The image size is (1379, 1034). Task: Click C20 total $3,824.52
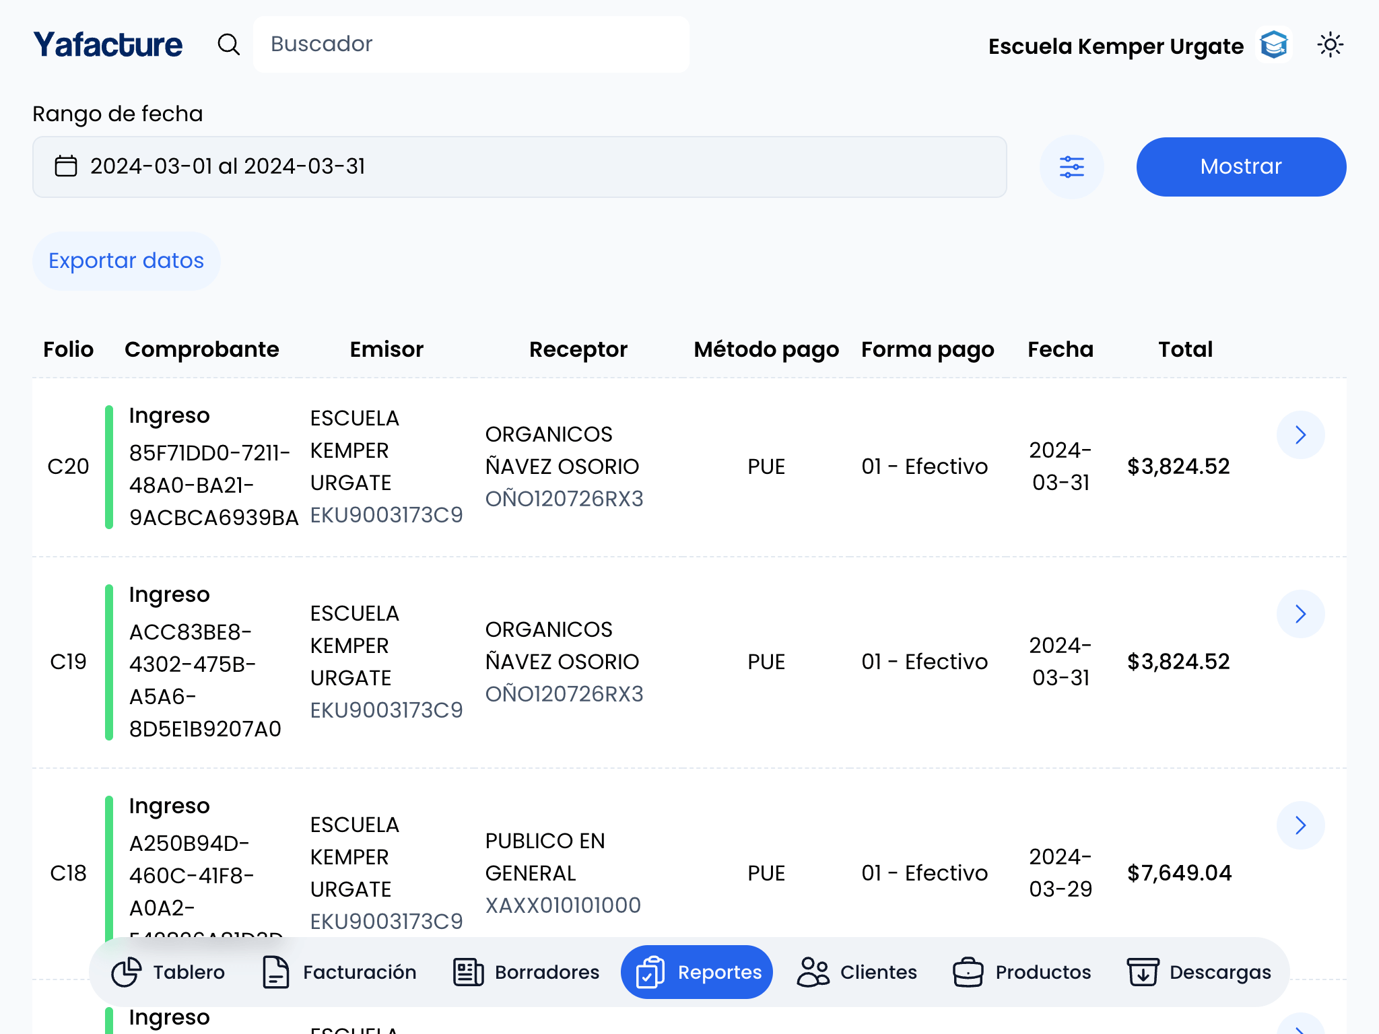1178,467
